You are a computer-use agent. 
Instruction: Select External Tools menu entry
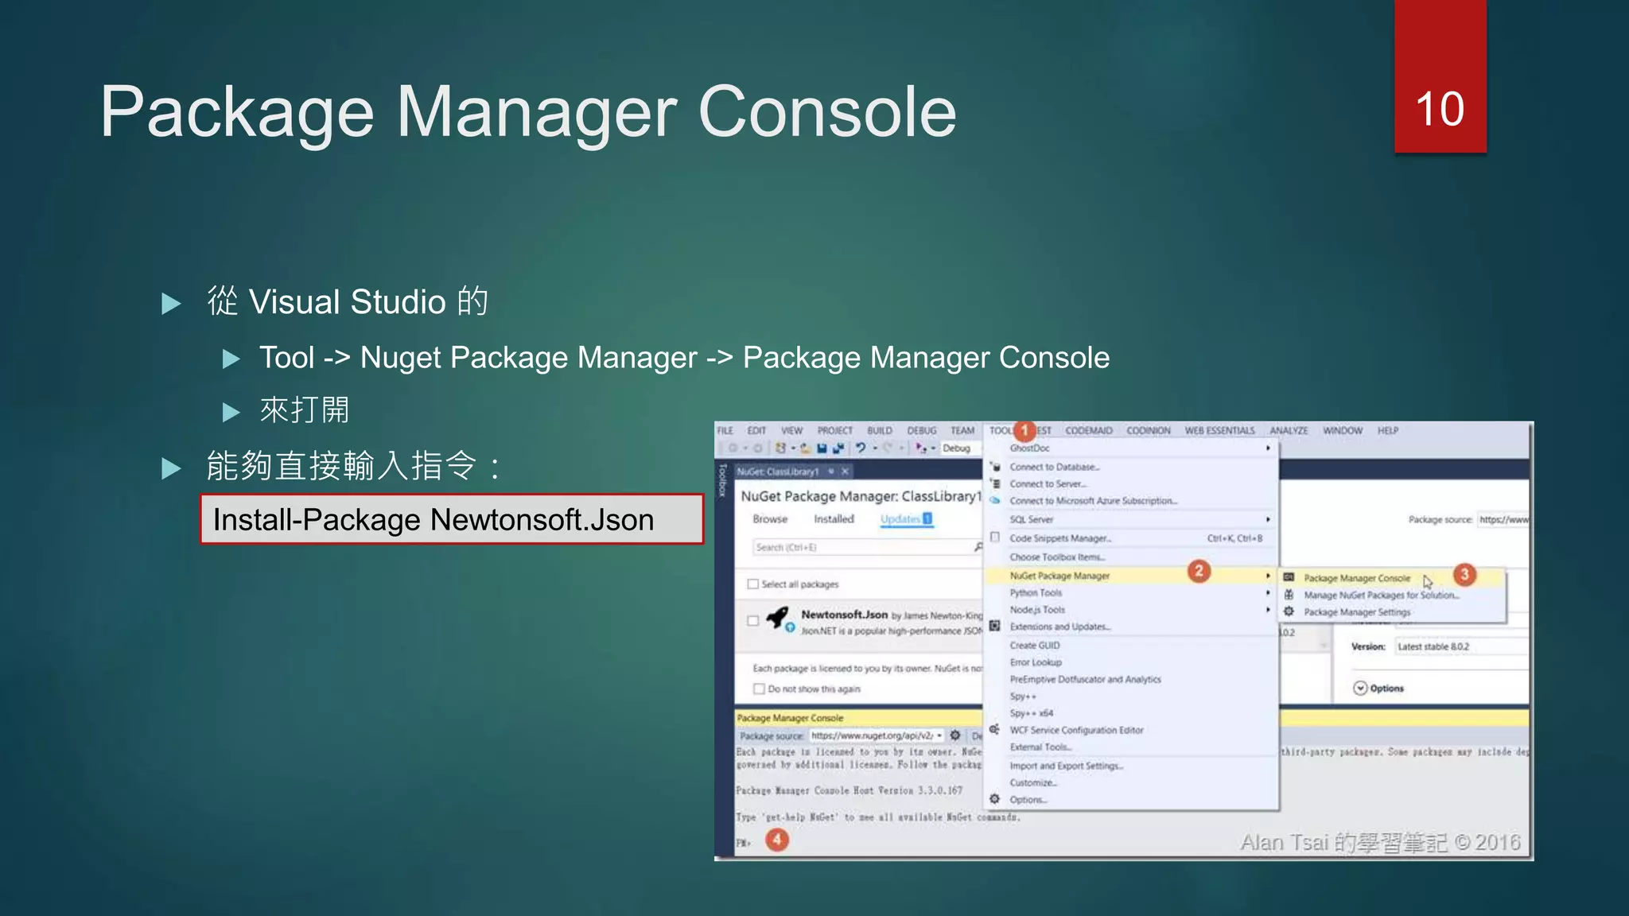[1131, 747]
